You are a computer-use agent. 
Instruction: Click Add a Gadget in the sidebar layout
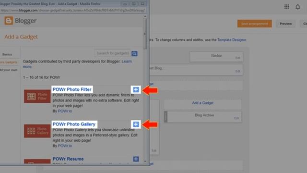point(202,103)
